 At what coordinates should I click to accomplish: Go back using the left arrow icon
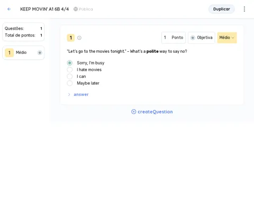pos(9,9)
